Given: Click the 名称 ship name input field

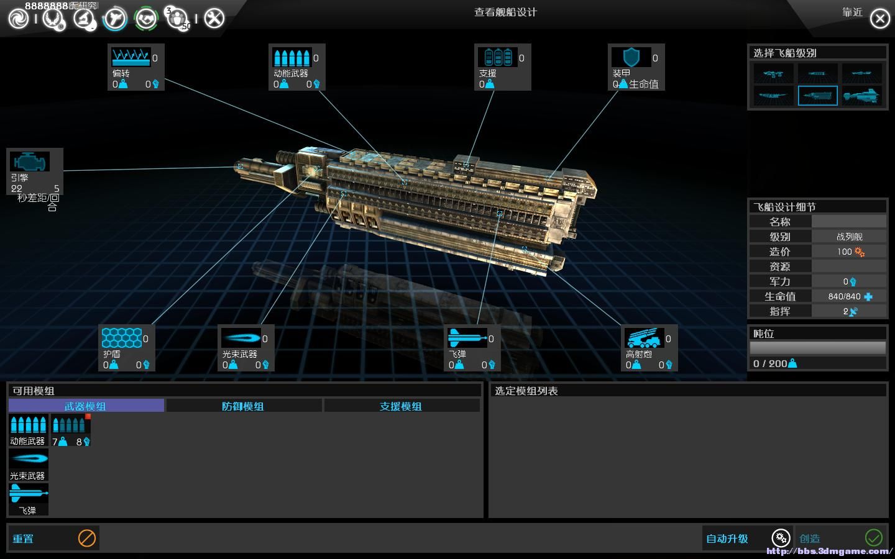Looking at the screenshot, I should tap(849, 222).
